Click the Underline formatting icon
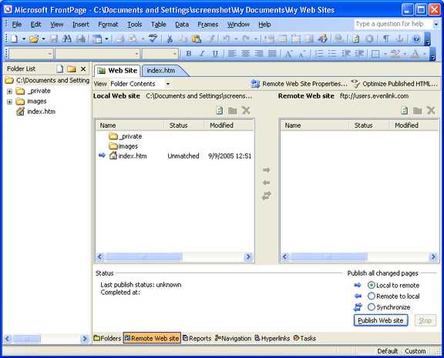444x358 pixels. coord(215,53)
